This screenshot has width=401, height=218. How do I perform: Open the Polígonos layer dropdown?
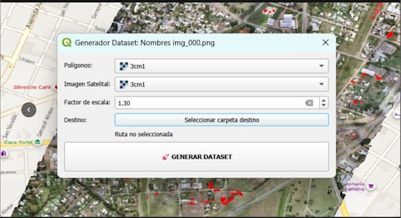pos(222,66)
